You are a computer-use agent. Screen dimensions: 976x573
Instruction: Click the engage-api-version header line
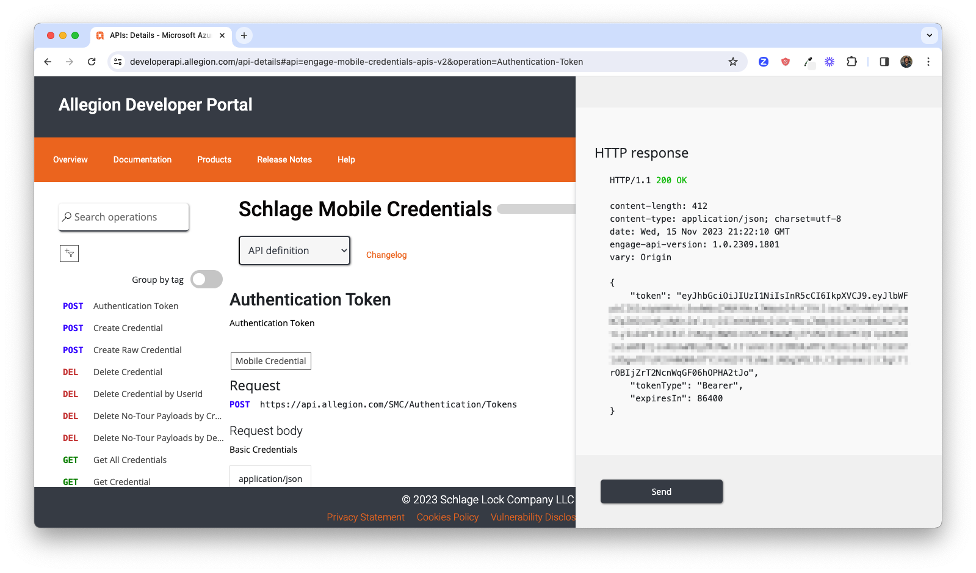pyautogui.click(x=695, y=244)
